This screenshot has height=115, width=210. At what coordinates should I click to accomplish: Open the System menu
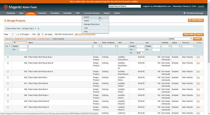[117, 13]
